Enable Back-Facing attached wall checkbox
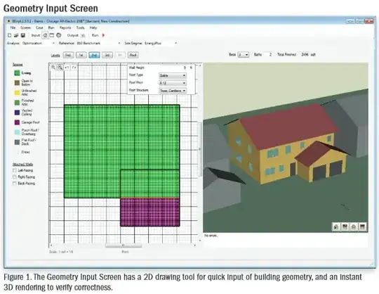Screen dimensions: 379x294 point(15,184)
